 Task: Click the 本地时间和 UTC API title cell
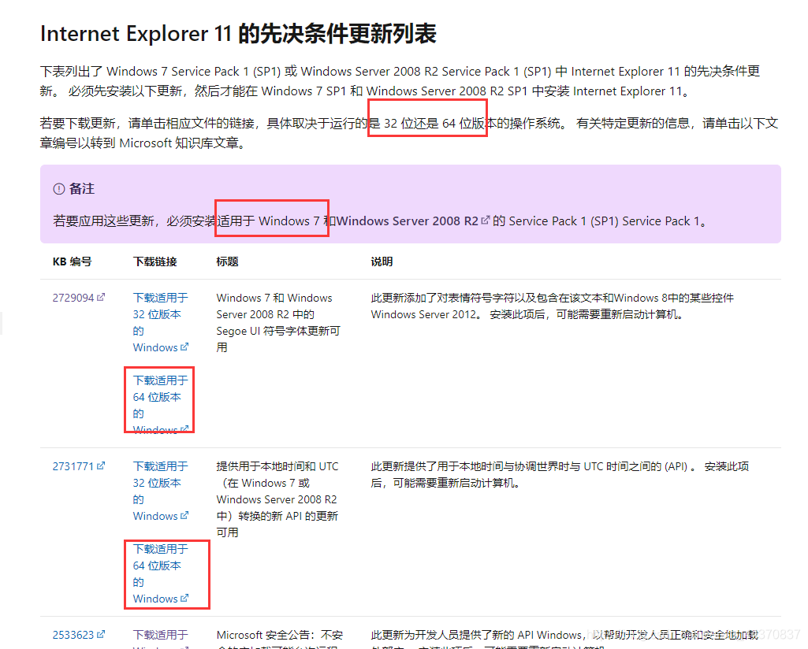point(277,499)
